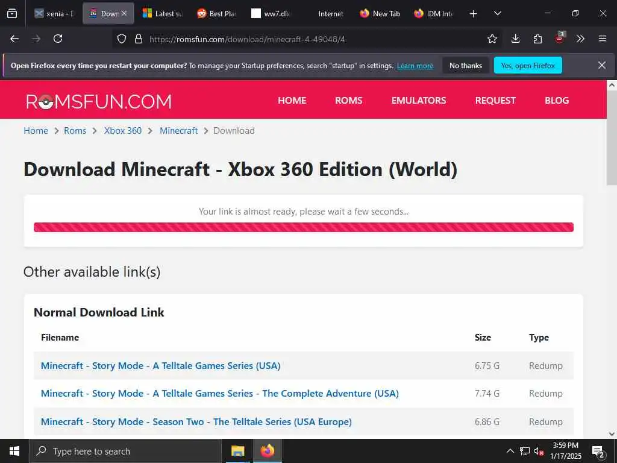Go to Roms breadcrumb
Image resolution: width=617 pixels, height=463 pixels.
click(x=75, y=131)
